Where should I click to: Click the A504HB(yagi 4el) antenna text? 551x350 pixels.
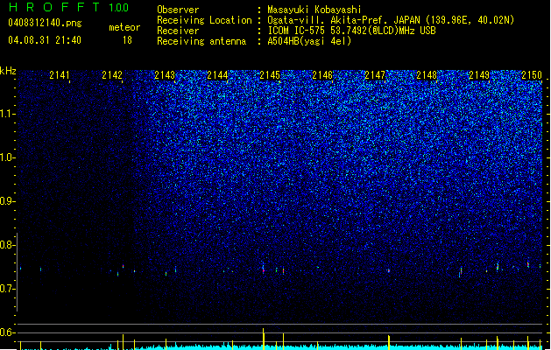point(309,41)
